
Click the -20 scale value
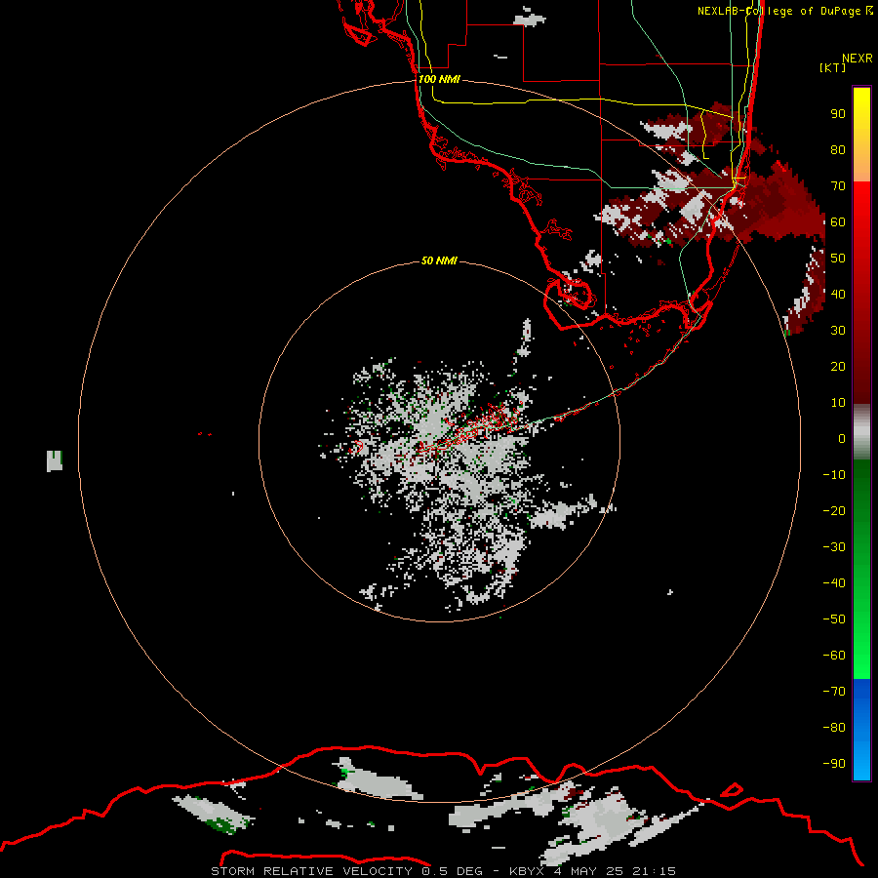834,510
